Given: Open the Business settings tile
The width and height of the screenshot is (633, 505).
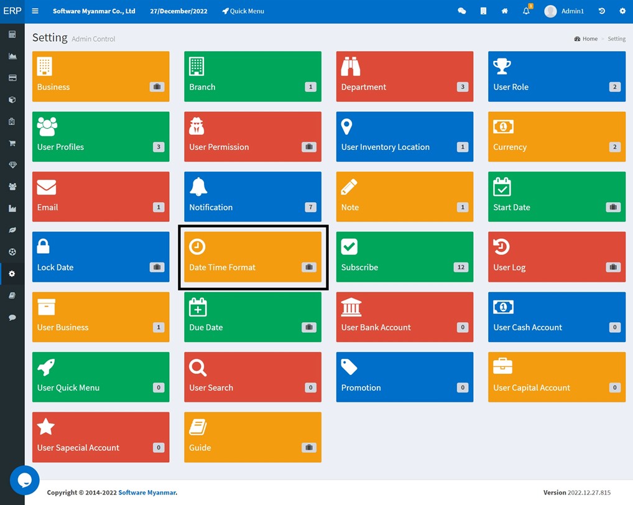Looking at the screenshot, I should (101, 76).
